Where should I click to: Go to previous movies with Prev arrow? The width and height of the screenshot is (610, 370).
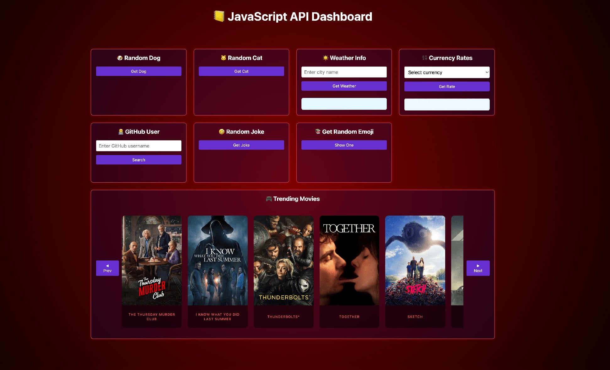point(107,268)
